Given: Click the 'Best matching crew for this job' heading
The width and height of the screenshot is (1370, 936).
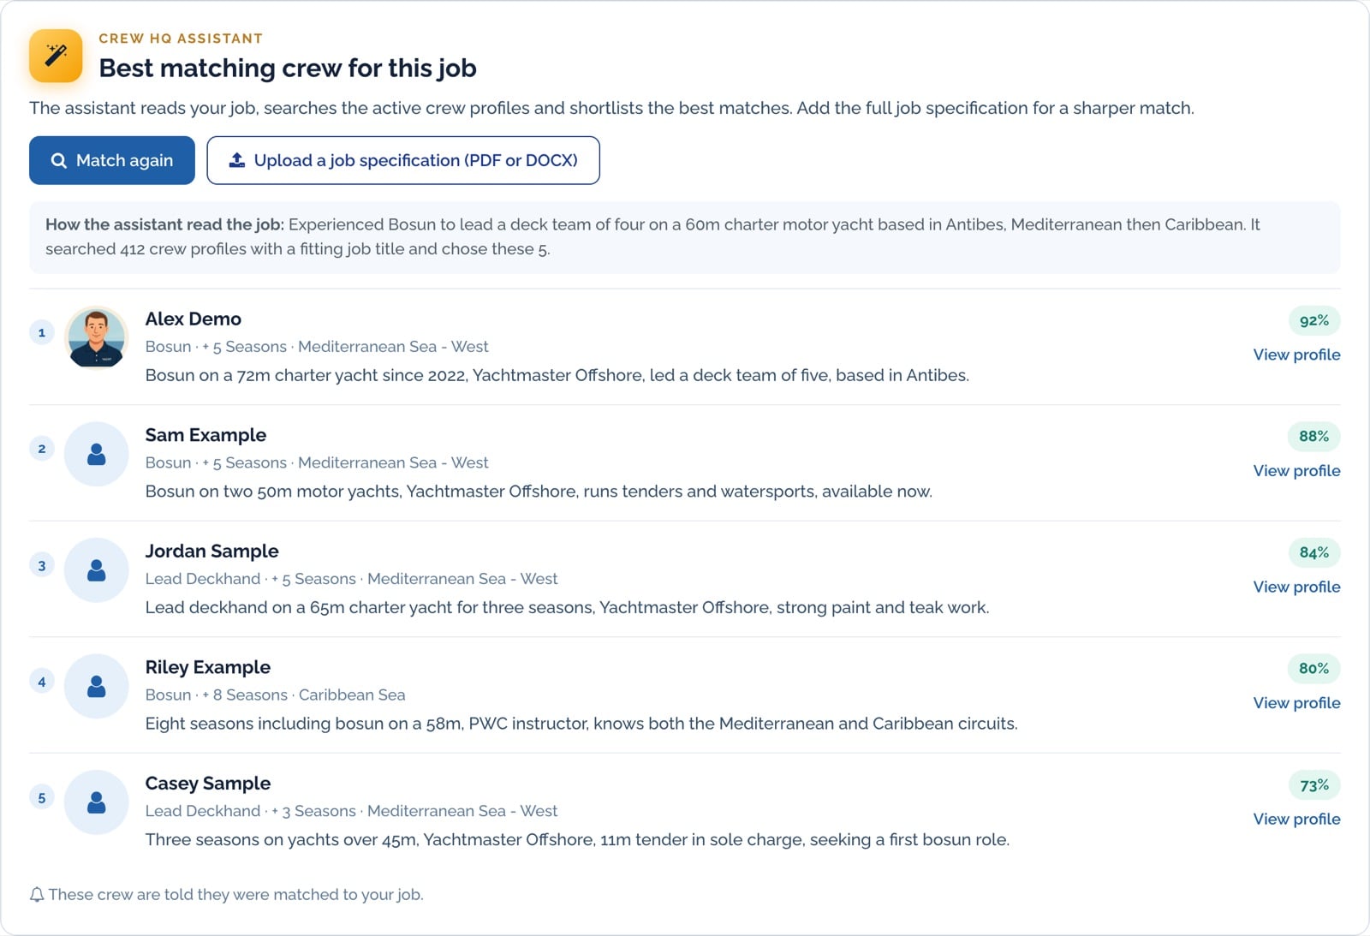Looking at the screenshot, I should click(x=288, y=68).
